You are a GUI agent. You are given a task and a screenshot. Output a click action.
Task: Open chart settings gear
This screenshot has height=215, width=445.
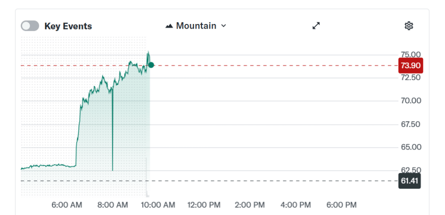409,26
